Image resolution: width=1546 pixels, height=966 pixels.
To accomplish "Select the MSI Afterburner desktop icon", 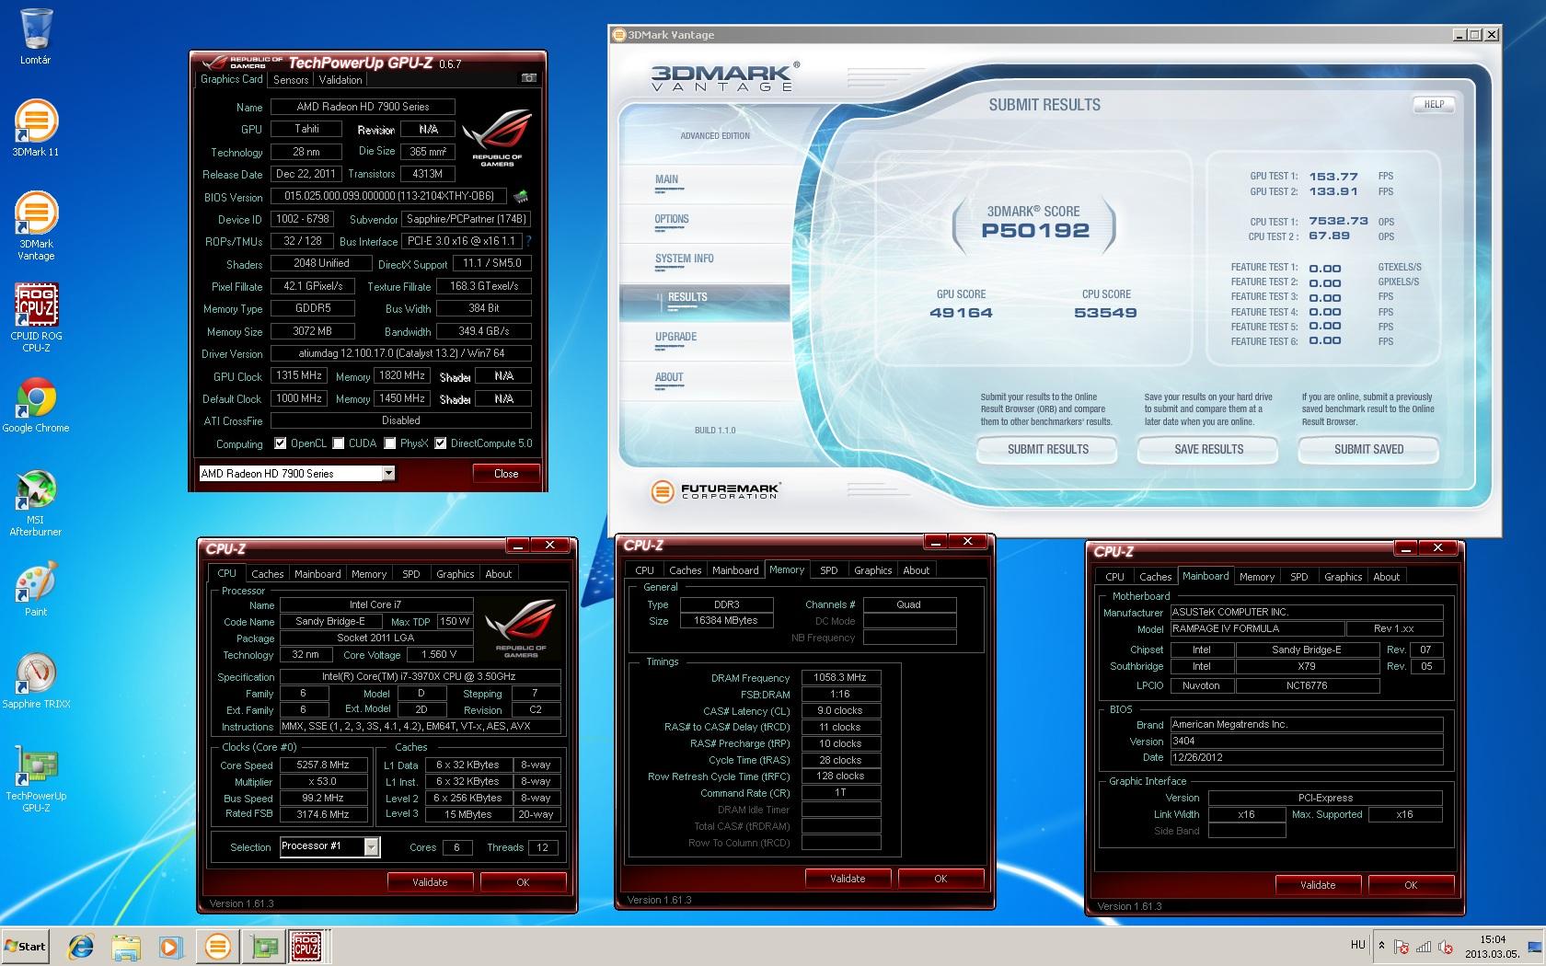I will 35,503.
